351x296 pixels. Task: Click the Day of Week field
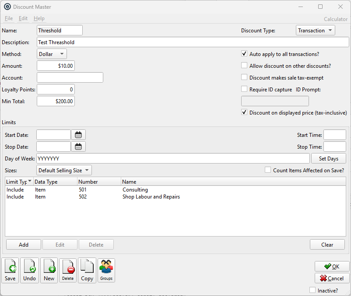pos(173,159)
